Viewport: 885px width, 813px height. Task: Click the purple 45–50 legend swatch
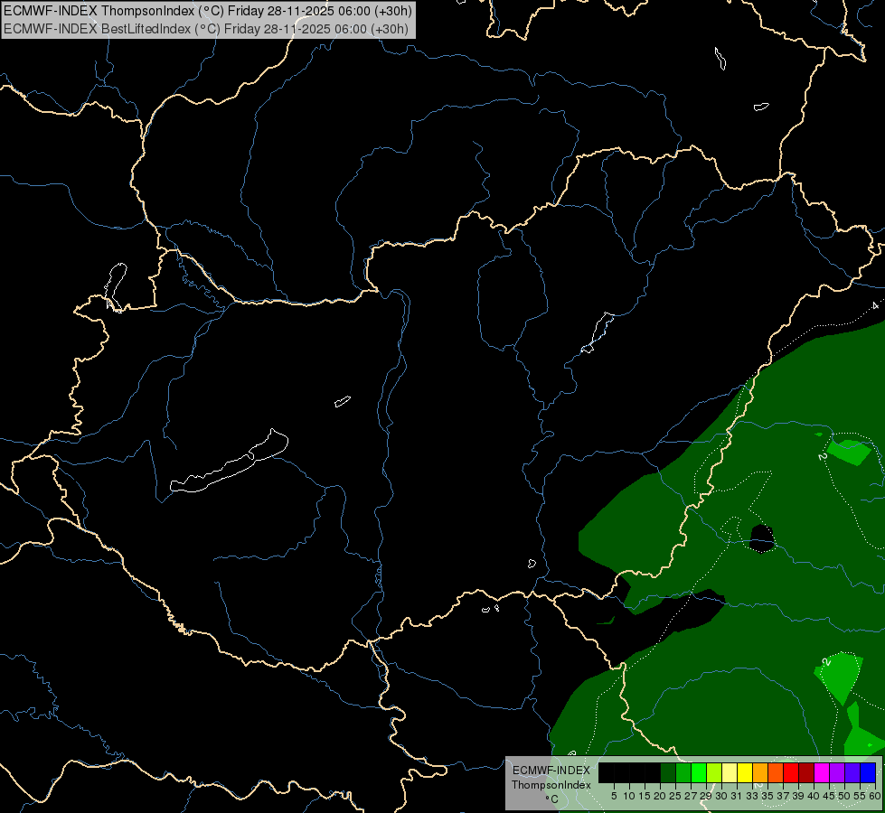point(837,773)
